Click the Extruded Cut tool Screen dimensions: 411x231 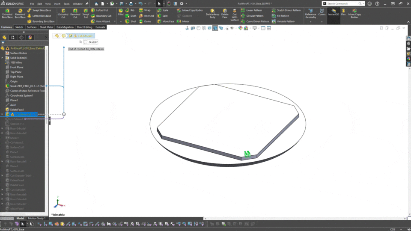63,13
